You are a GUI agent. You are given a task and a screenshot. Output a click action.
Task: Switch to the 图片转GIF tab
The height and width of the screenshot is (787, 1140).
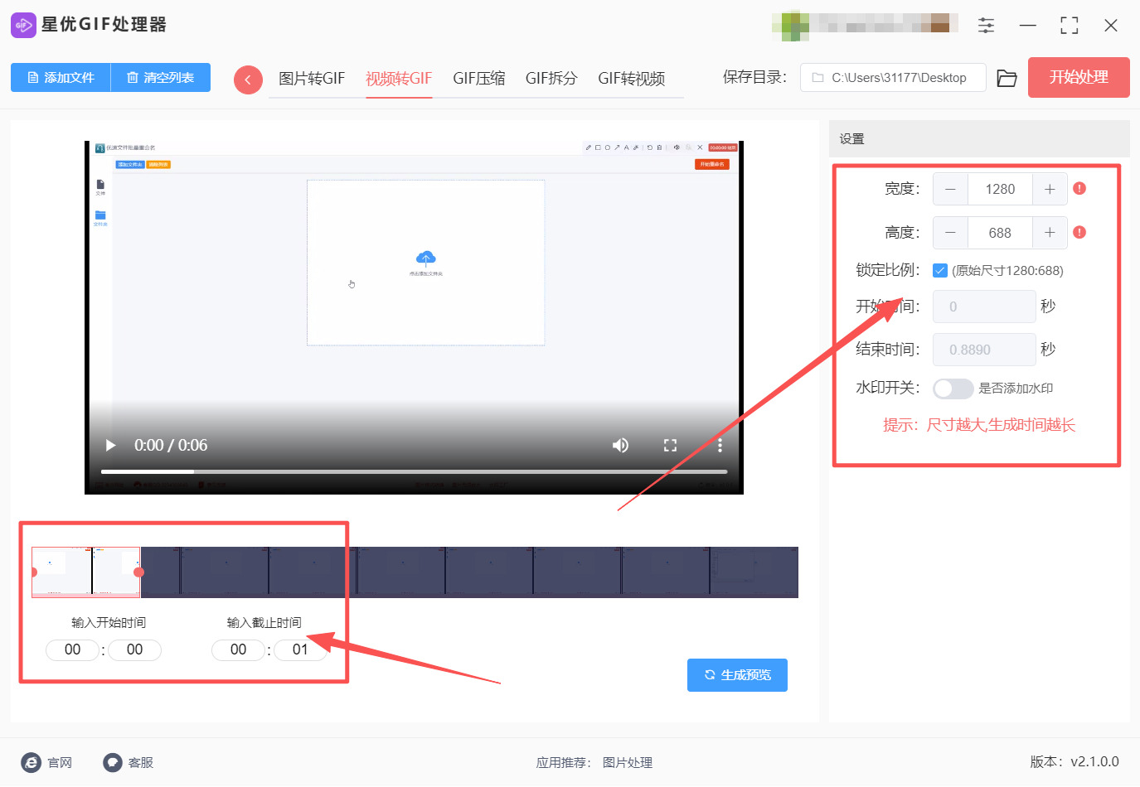[x=311, y=79]
